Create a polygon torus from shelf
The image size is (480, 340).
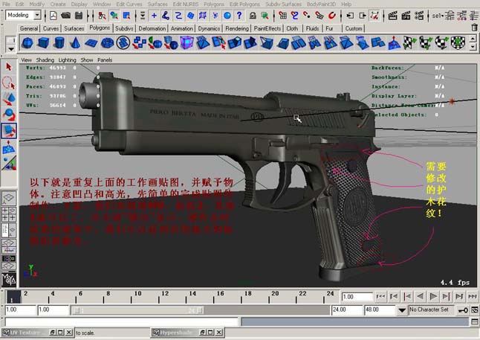(x=107, y=43)
